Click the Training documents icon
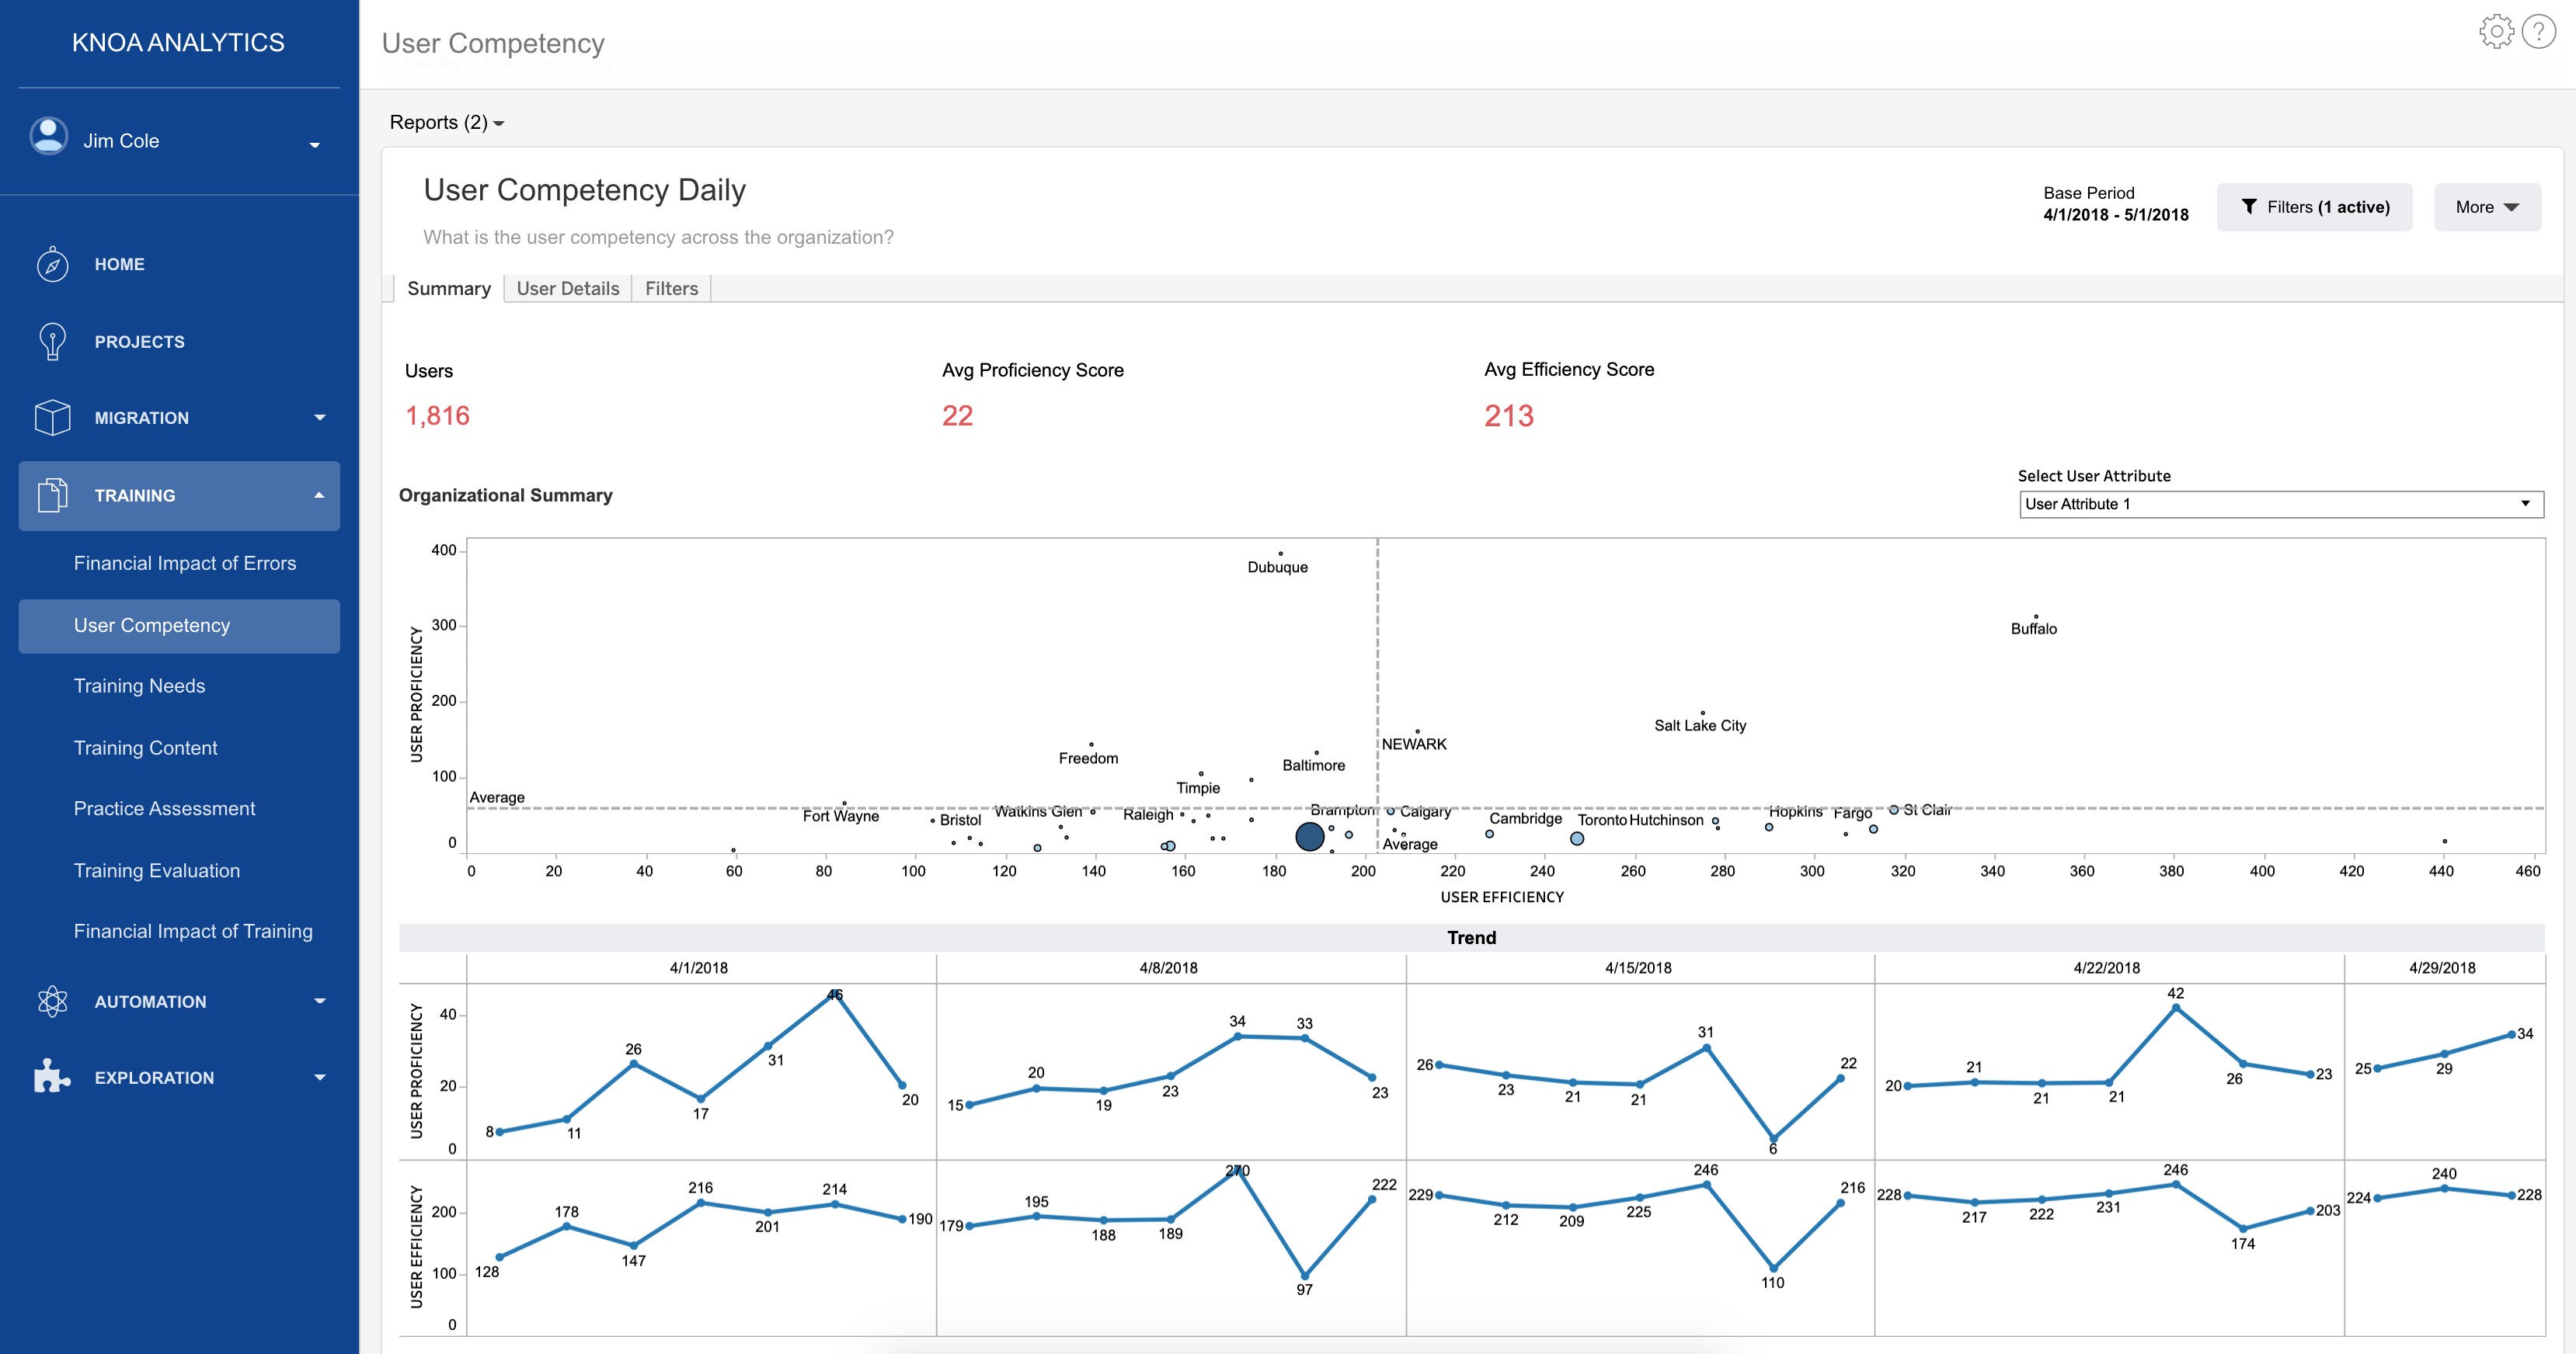The width and height of the screenshot is (2576, 1354). tap(52, 495)
